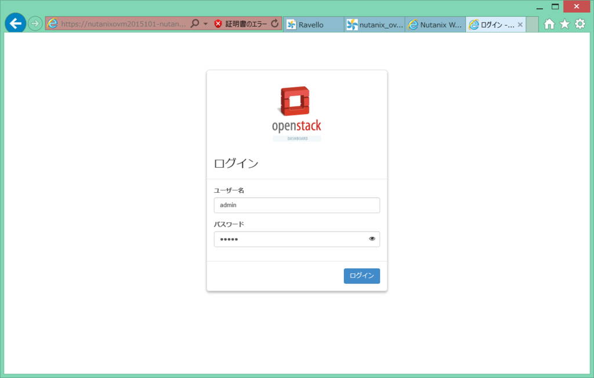Switch to the nutanix_ov... tab
This screenshot has width=594, height=378.
[x=375, y=24]
